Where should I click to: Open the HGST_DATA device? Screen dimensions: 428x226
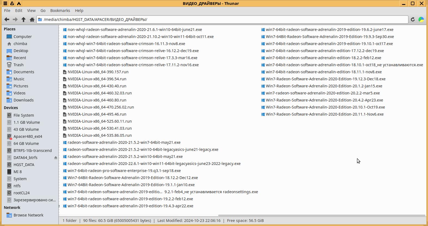(x=24, y=165)
